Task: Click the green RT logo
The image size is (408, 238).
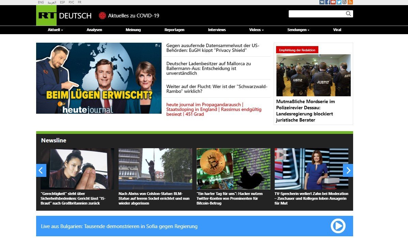Action: [x=46, y=15]
